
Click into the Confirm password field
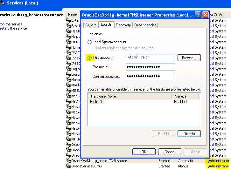[x=150, y=76]
